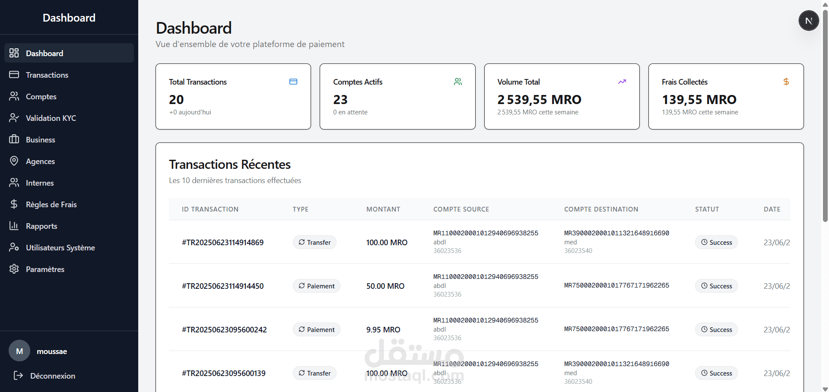Click the Transfer badge for TR20250623114914869
The height and width of the screenshot is (392, 829).
coord(314,242)
